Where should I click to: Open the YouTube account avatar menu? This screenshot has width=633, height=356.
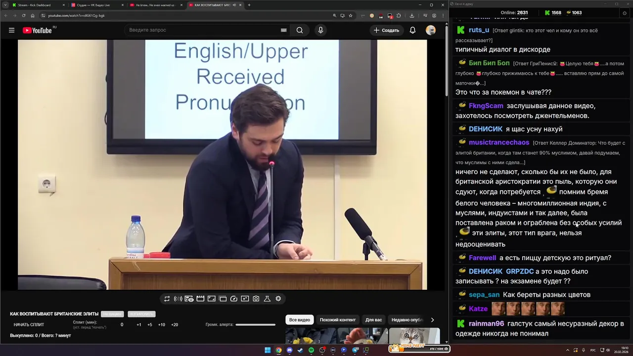tap(431, 30)
